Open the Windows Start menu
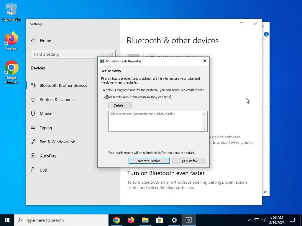Screen dimensions: 302x226 click(7, 220)
